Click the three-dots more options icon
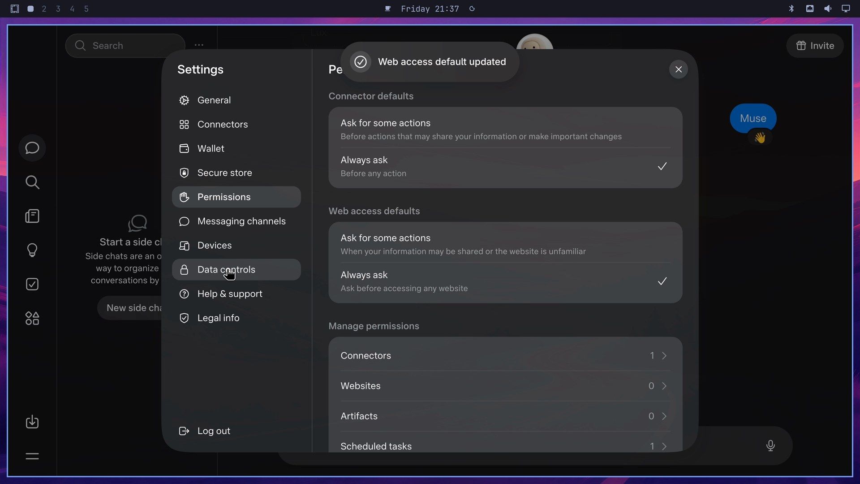Screen dimensions: 860x484 pyautogui.click(x=199, y=45)
